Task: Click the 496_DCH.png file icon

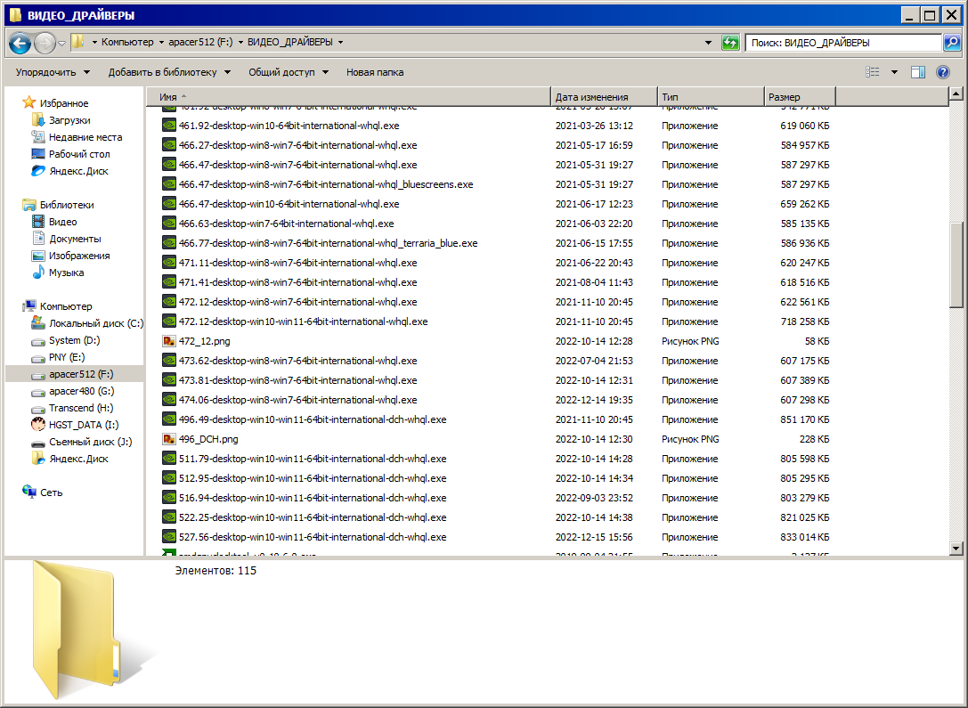Action: click(168, 439)
